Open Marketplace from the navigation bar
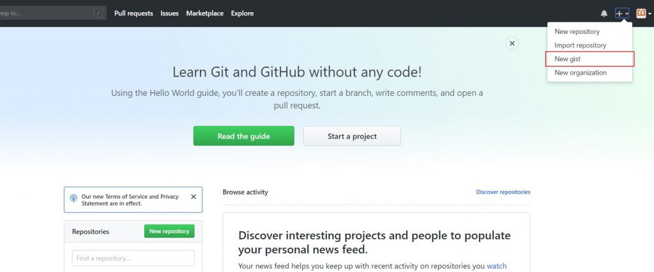The image size is (654, 272). pos(205,13)
